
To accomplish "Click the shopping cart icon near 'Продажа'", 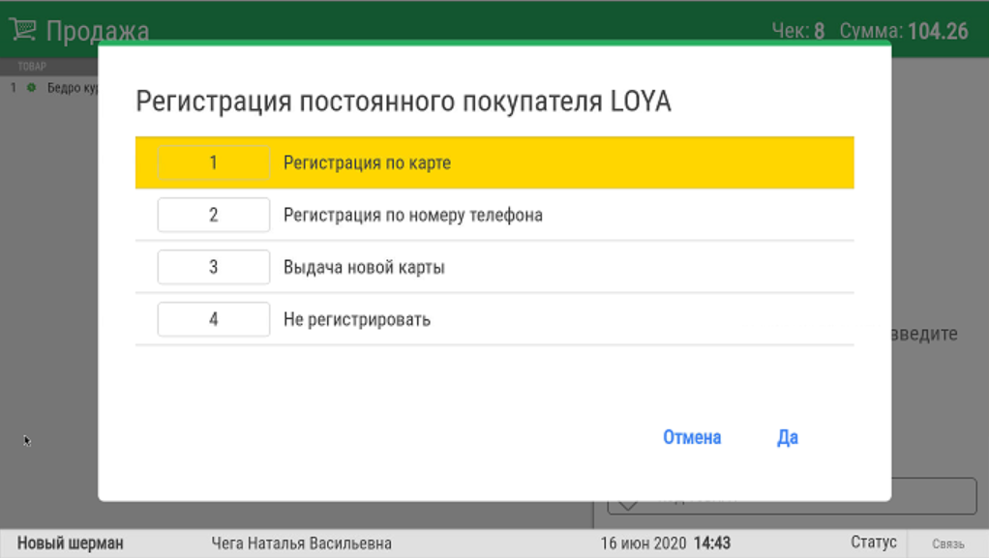I will coord(22,29).
